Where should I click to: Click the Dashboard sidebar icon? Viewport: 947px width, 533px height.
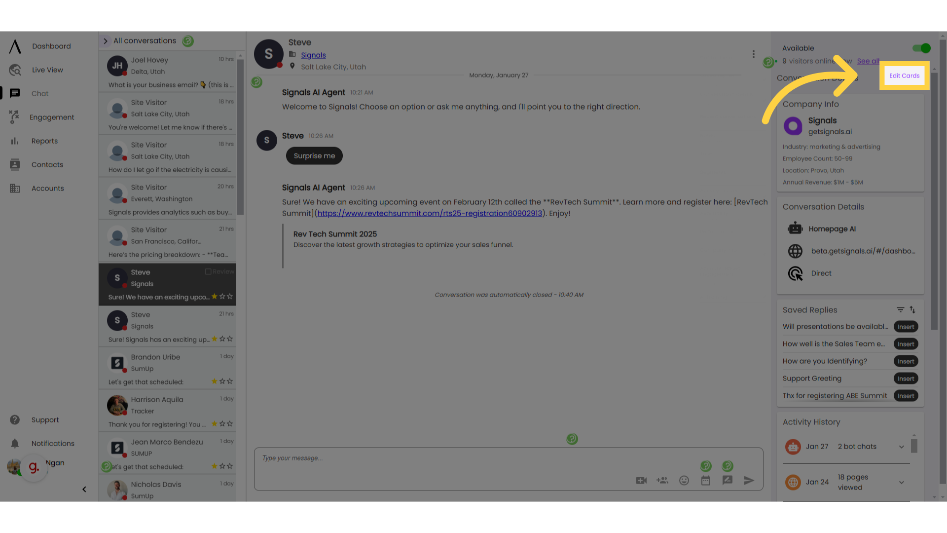pyautogui.click(x=15, y=46)
